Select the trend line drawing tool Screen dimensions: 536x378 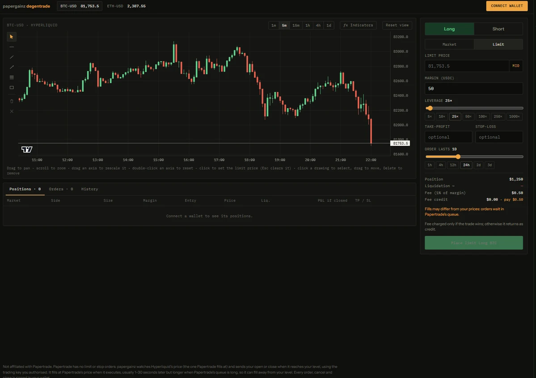12,57
